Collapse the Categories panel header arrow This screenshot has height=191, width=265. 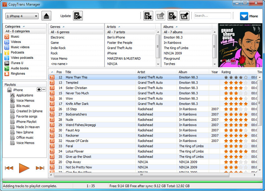point(24,27)
